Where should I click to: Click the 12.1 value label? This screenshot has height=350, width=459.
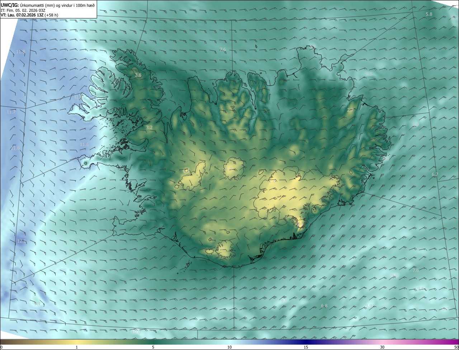click(22, 241)
